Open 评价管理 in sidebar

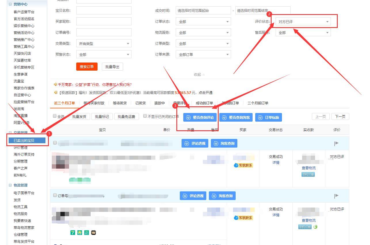pyautogui.click(x=20, y=147)
